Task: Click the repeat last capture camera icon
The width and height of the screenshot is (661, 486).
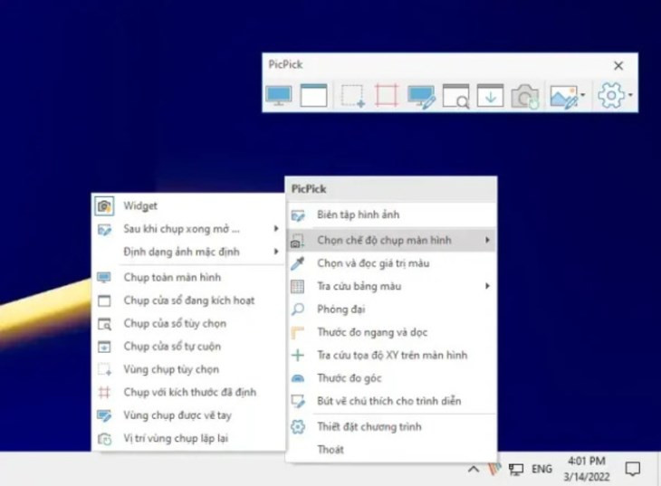Action: (525, 97)
